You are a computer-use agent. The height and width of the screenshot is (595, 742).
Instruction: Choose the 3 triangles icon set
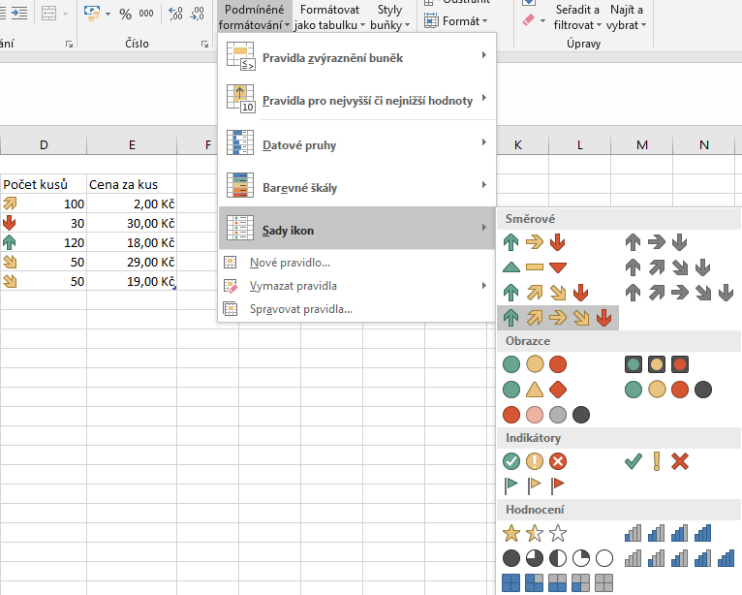coord(535,267)
